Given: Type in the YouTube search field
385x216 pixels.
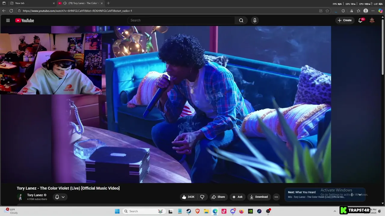Looking at the screenshot, I should [x=181, y=20].
